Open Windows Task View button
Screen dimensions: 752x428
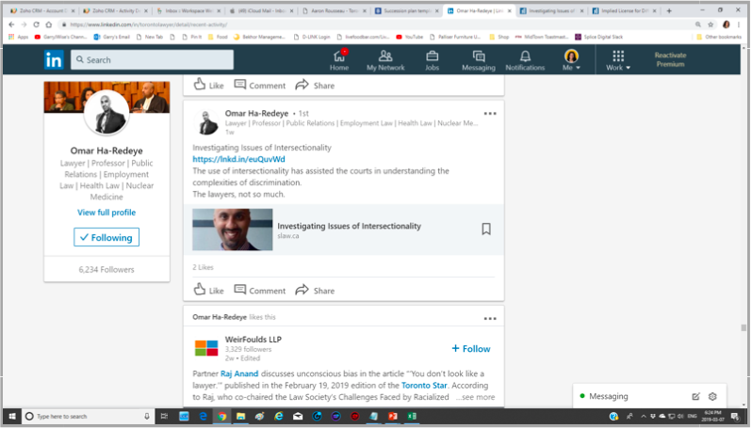(x=164, y=416)
